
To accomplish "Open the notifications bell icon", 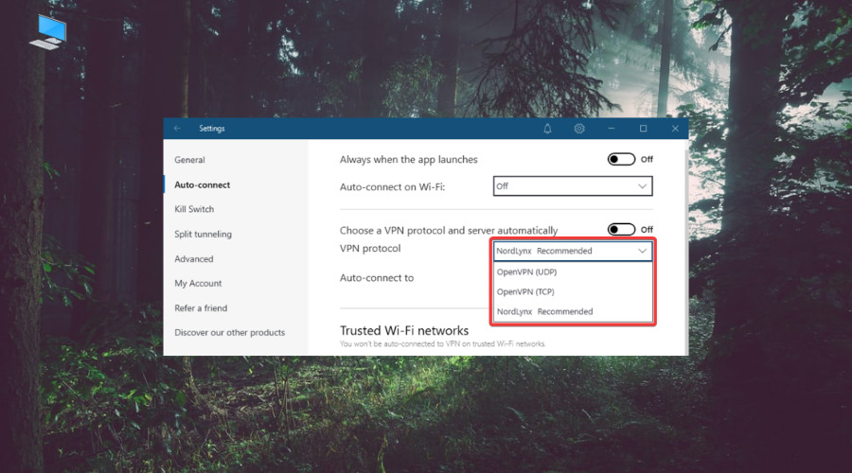I will [x=547, y=129].
